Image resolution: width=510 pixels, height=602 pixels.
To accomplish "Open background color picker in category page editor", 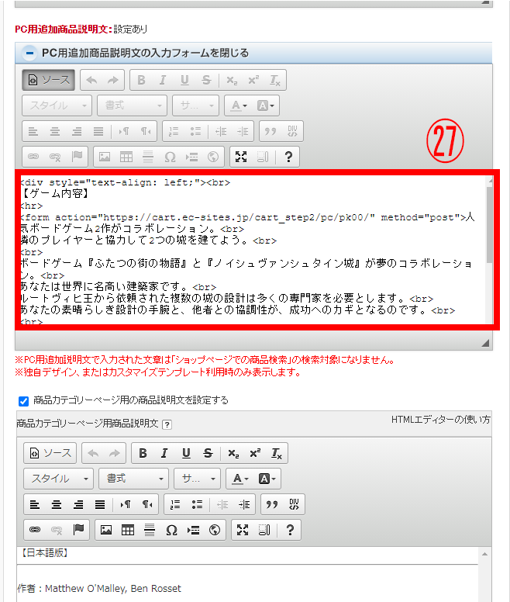I will [267, 479].
